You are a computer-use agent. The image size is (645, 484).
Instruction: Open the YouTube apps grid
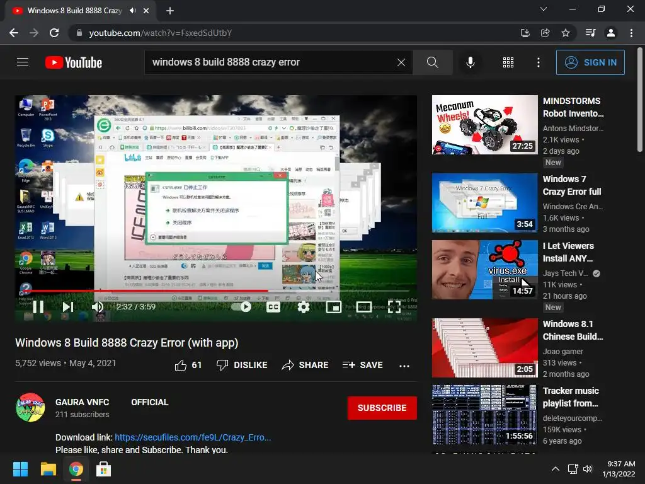[508, 62]
